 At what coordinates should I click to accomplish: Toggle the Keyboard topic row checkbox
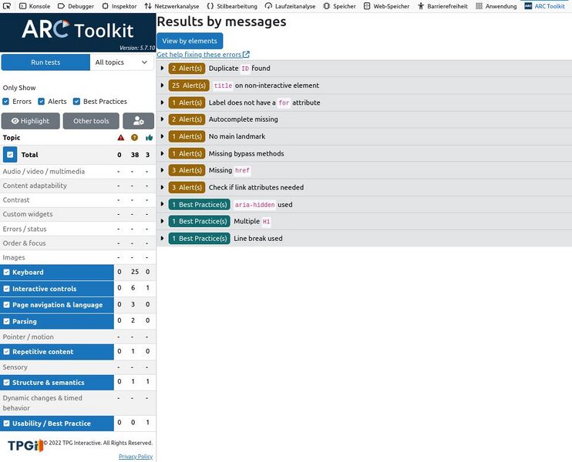7,273
